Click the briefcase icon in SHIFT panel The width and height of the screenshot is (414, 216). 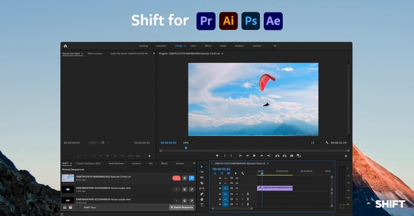coord(65,208)
